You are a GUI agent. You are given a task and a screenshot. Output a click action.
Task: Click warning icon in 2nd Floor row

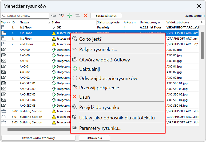(54, 44)
